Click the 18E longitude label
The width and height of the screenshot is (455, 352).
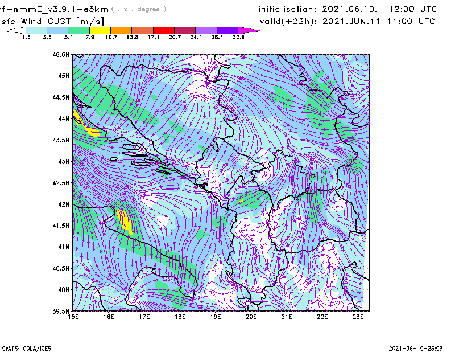(180, 317)
